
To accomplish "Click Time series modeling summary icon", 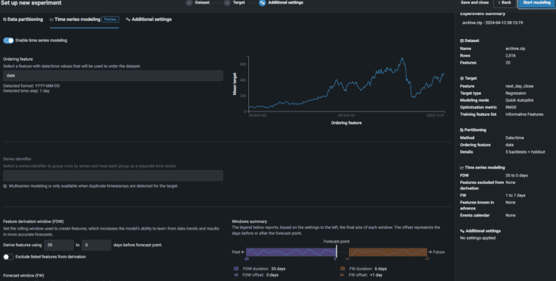I will [x=462, y=168].
